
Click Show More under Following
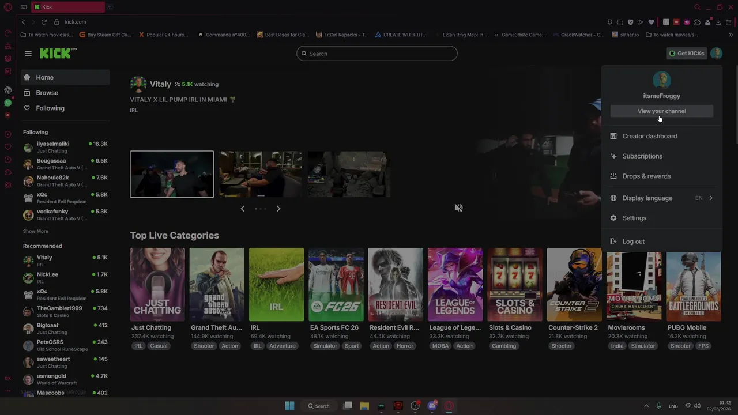[x=35, y=231]
